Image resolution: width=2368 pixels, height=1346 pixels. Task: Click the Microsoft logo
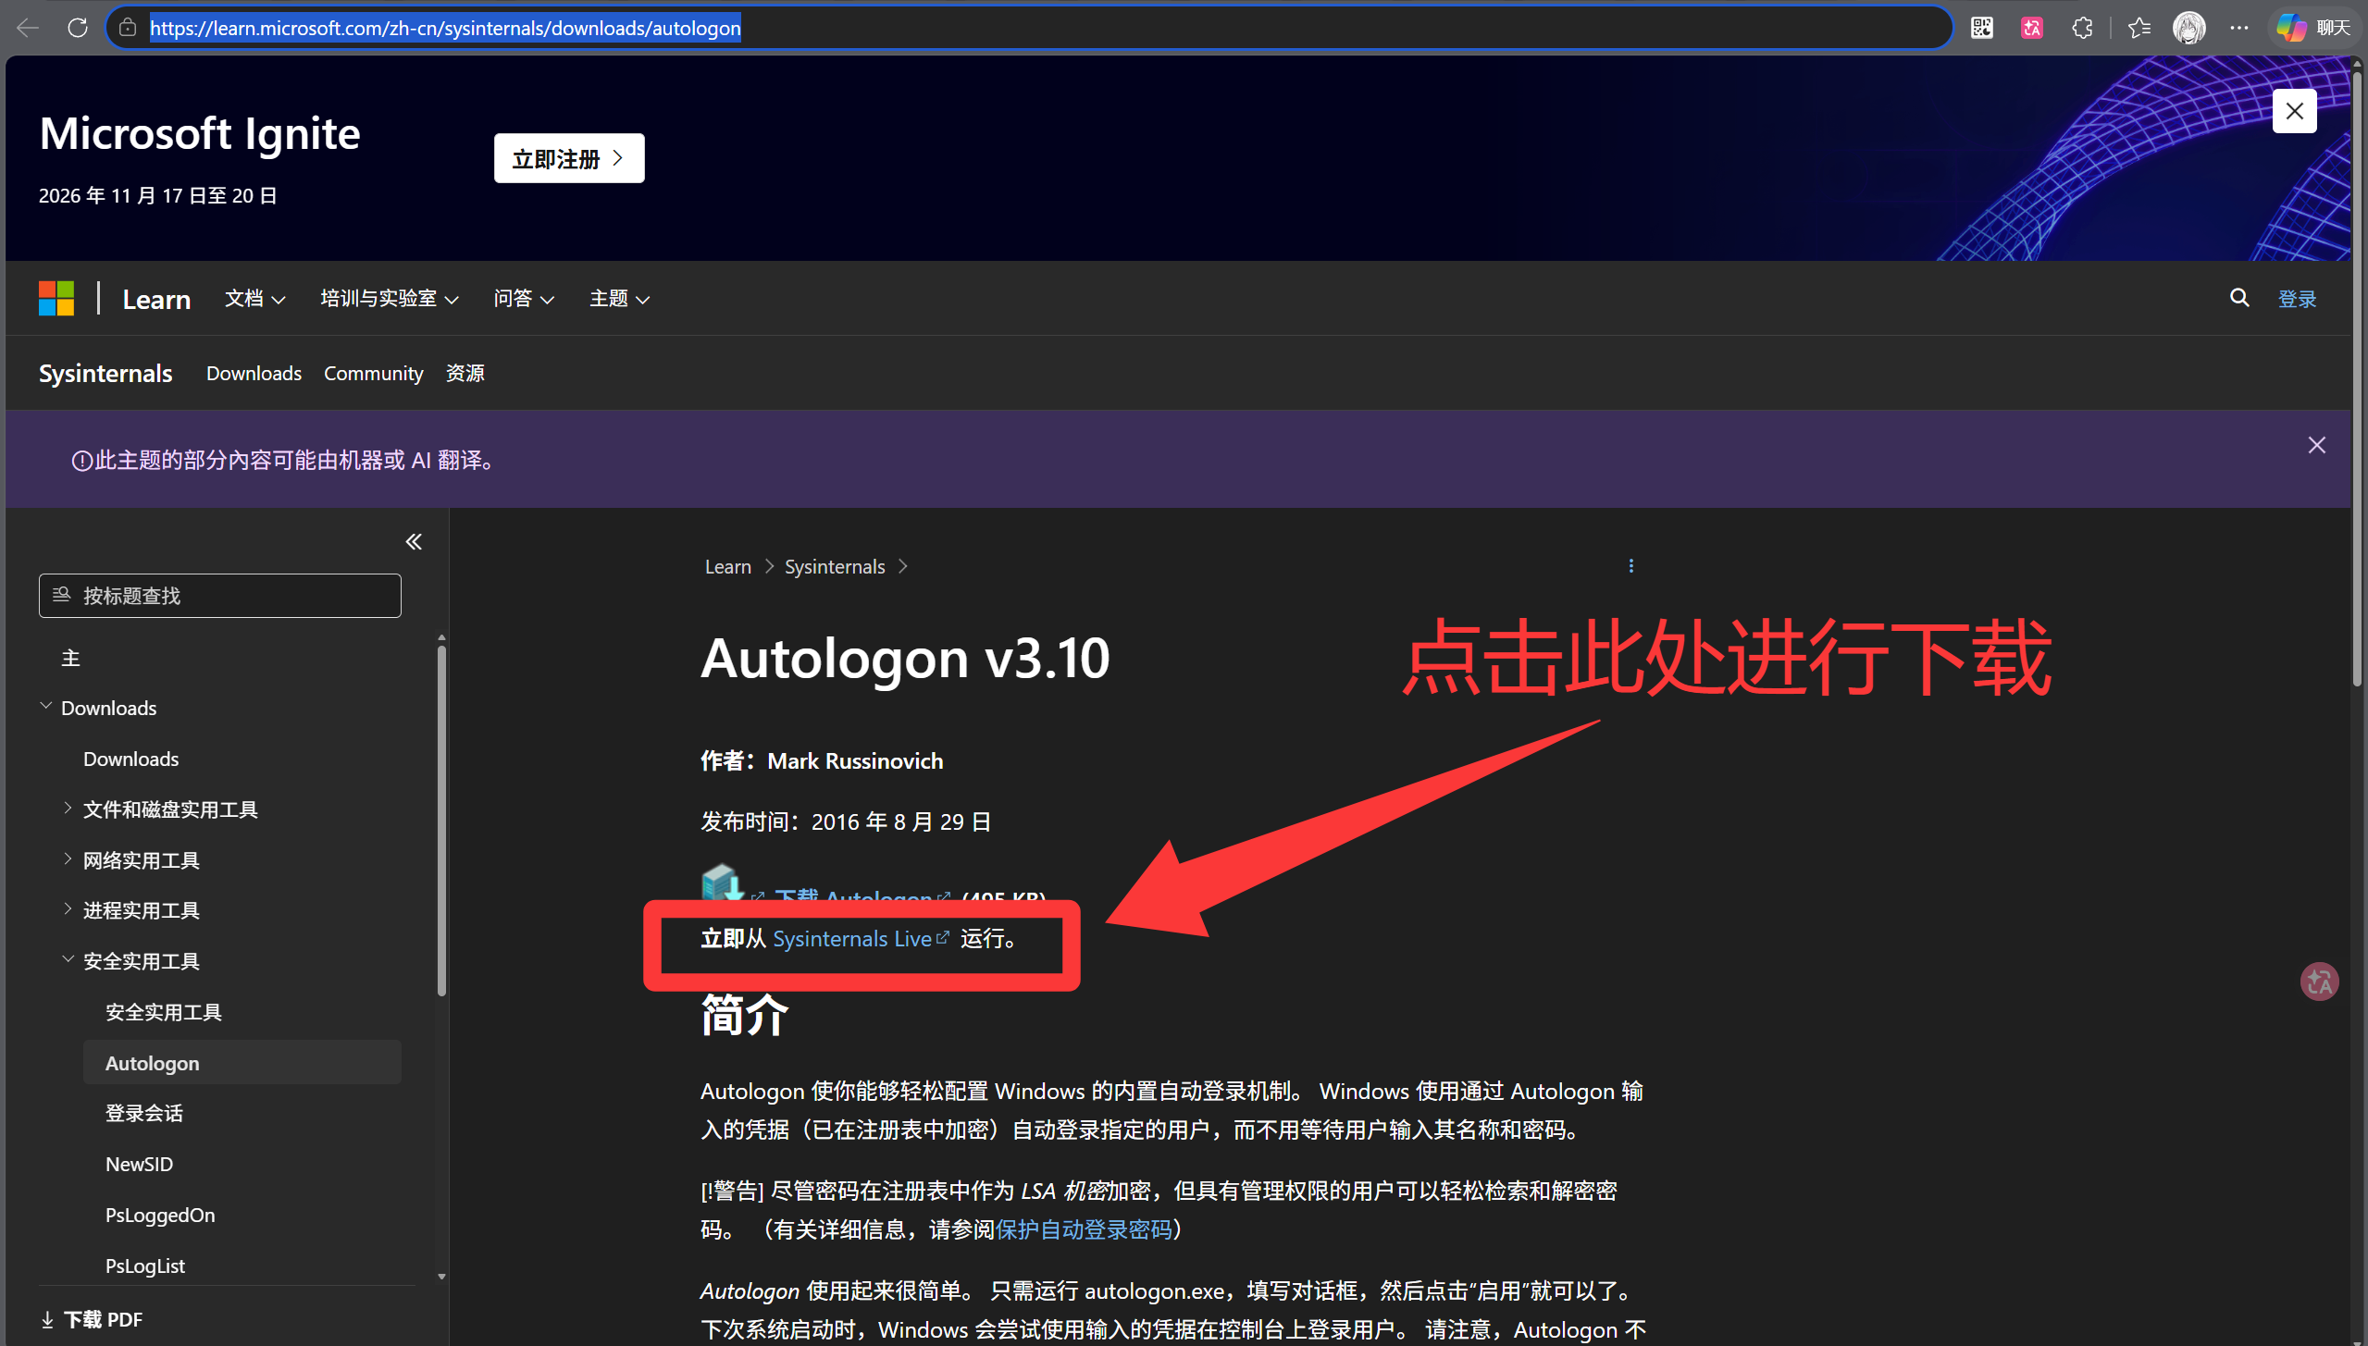pos(56,299)
